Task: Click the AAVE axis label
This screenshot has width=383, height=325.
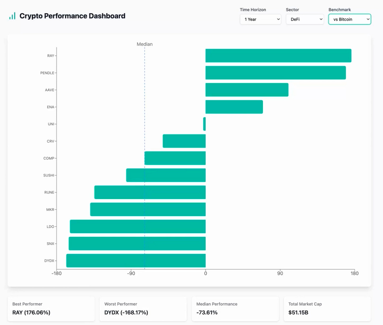Action: click(49, 90)
